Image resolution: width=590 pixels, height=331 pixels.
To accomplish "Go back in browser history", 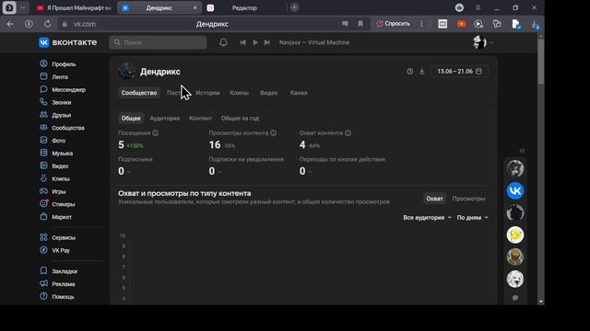I will click(x=10, y=24).
